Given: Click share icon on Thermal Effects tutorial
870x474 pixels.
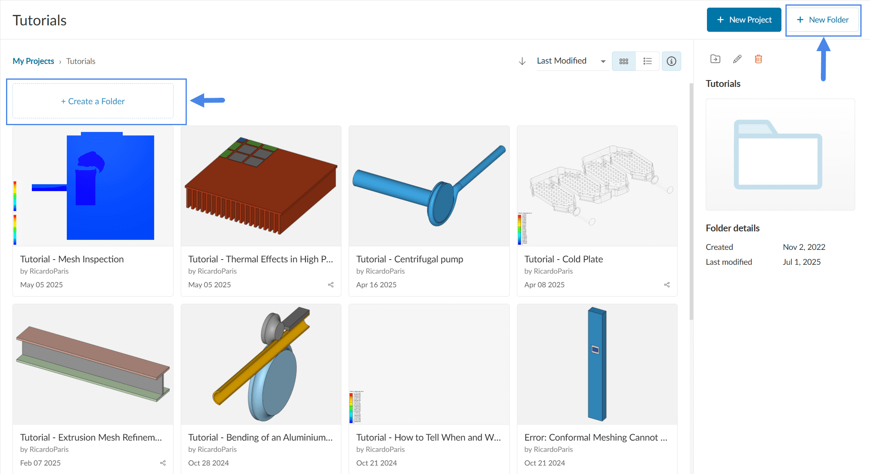Looking at the screenshot, I should pyautogui.click(x=331, y=284).
